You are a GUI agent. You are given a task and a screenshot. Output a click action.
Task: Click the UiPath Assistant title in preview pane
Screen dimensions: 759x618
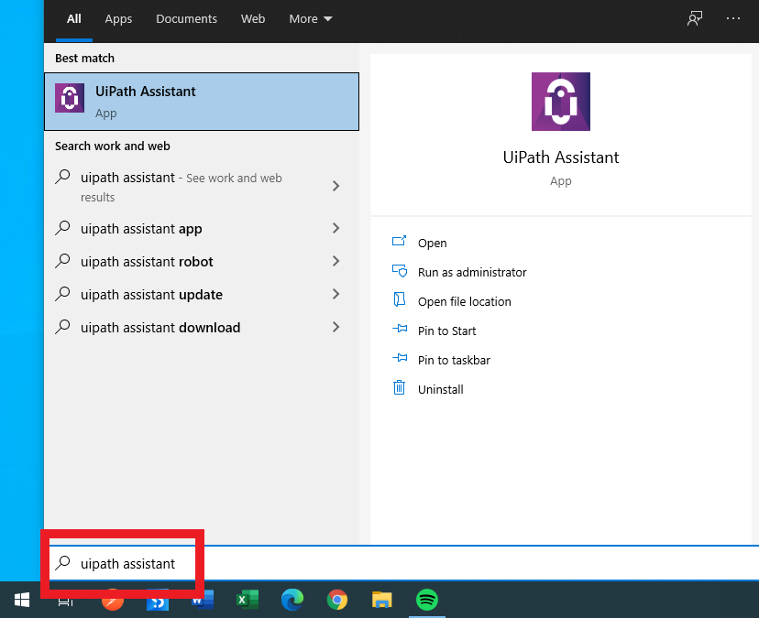click(560, 157)
